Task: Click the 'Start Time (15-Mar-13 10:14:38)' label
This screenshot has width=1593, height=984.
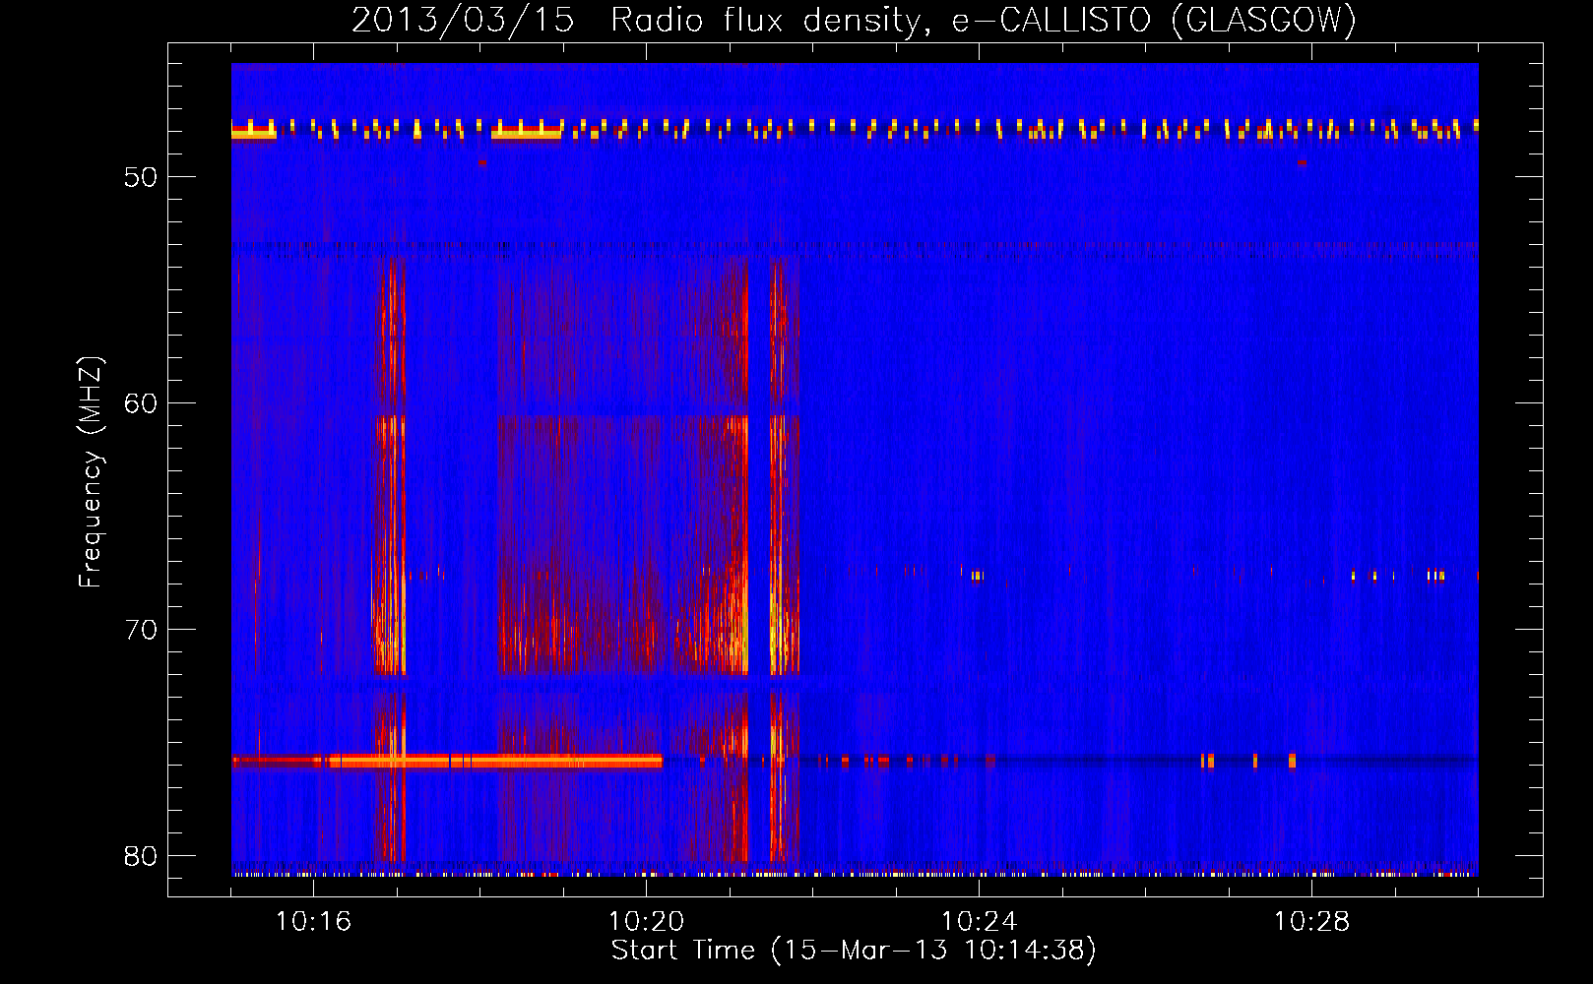Action: [x=854, y=951]
